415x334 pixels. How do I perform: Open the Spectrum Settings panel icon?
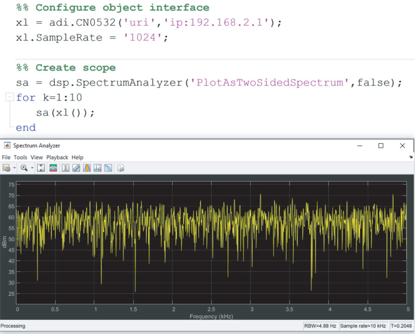pyautogui.click(x=53, y=168)
